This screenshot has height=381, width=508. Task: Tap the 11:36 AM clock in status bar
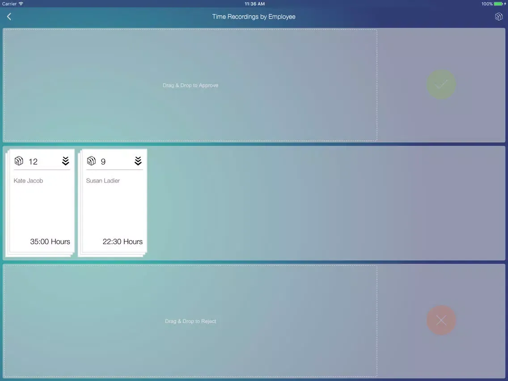[254, 4]
